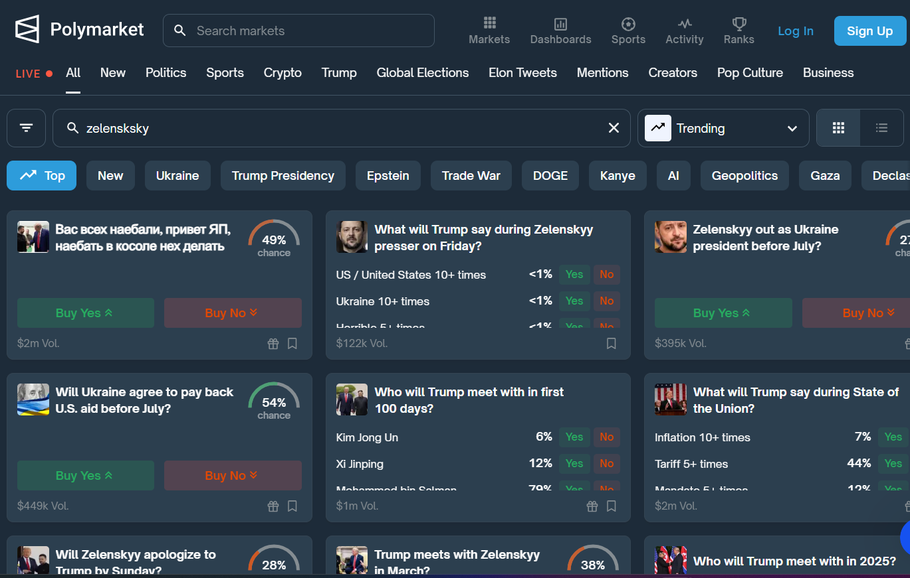Viewport: 910px width, 578px height.
Task: Bookmark the Trump first 100 days market
Action: pos(612,506)
